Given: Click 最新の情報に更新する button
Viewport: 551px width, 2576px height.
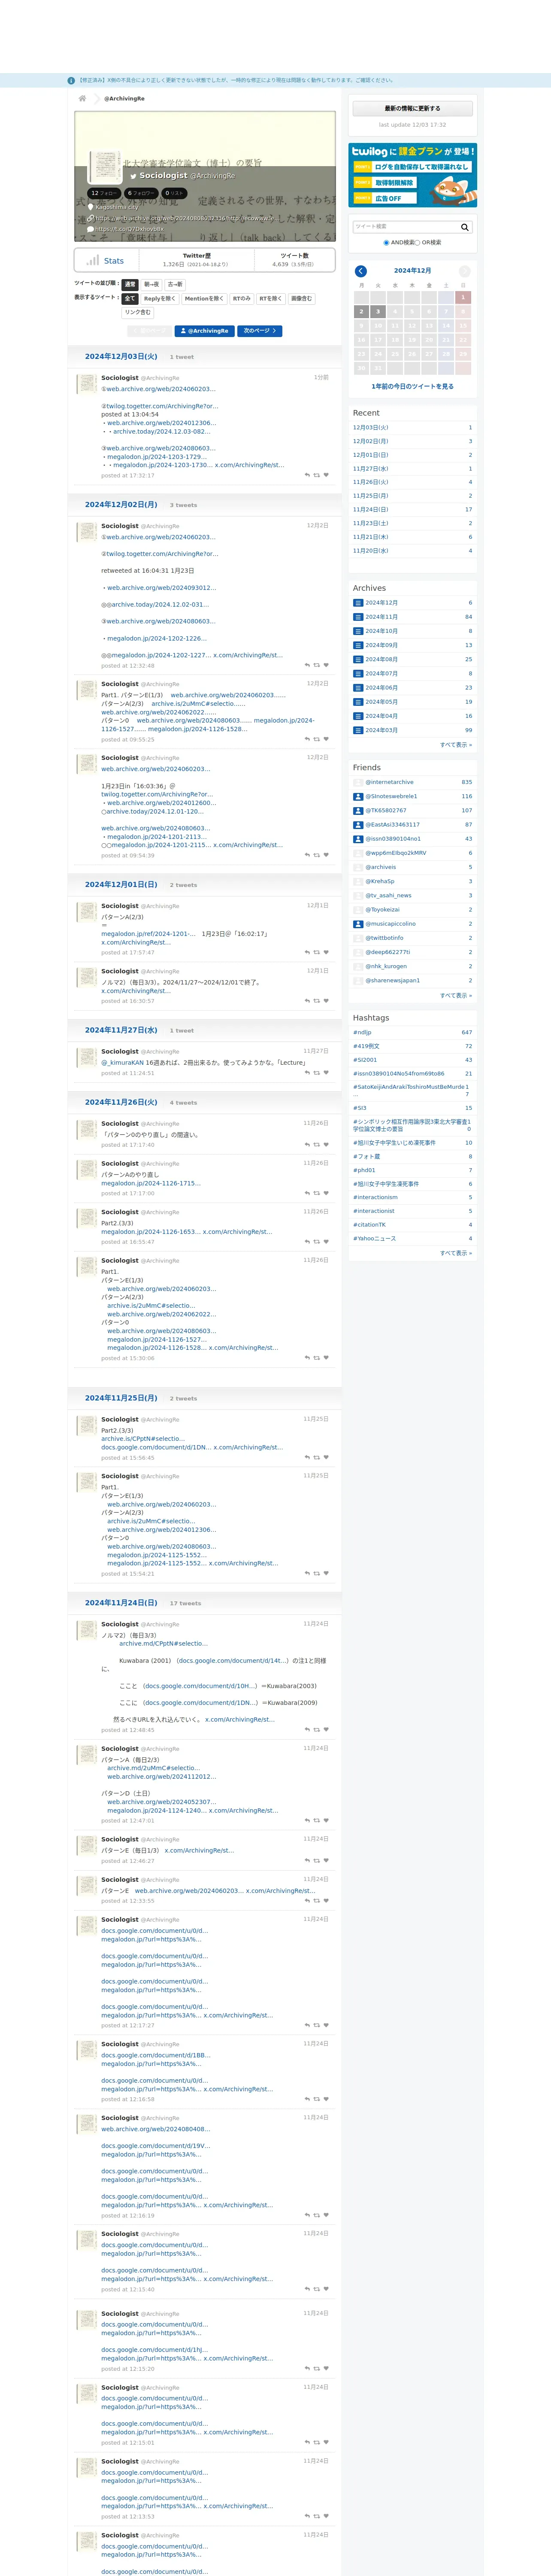Looking at the screenshot, I should pos(412,108).
